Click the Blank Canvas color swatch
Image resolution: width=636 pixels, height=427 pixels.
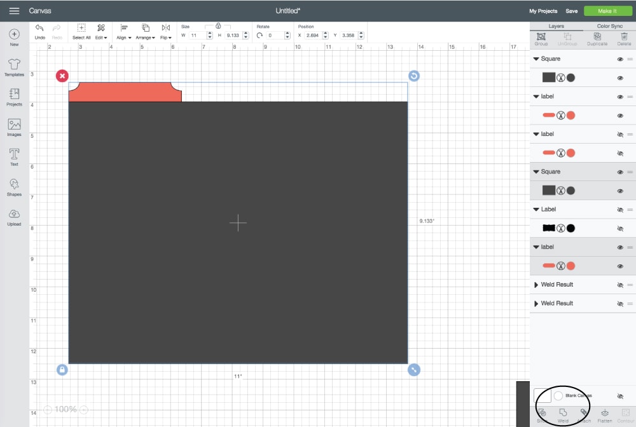click(542, 396)
